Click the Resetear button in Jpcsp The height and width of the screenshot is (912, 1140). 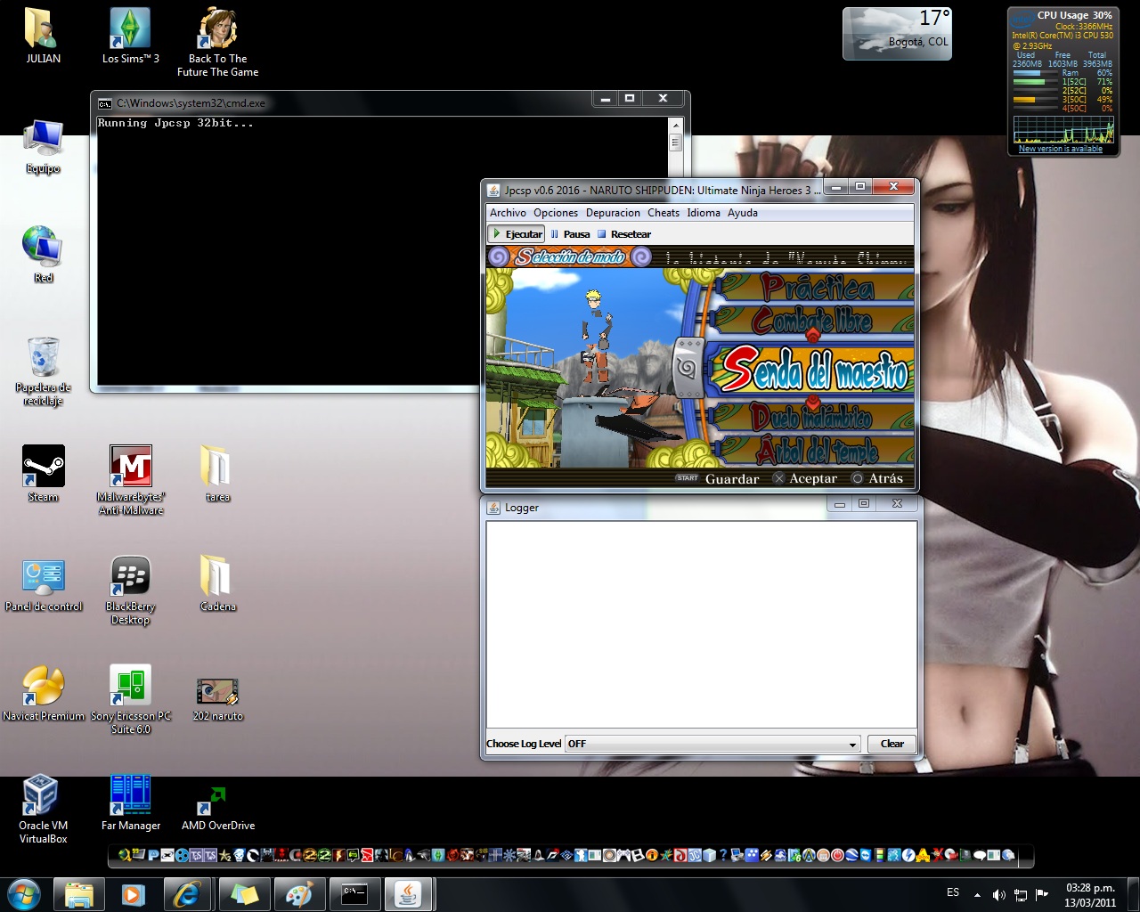624,234
